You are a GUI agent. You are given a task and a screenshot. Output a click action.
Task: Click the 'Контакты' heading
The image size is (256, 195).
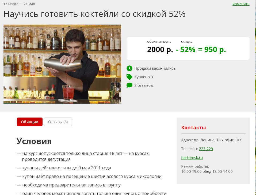pyautogui.click(x=193, y=127)
